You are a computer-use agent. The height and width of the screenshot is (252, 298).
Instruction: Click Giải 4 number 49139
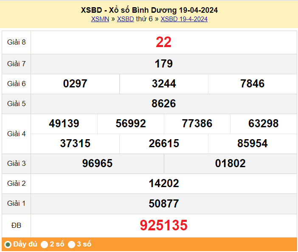click(64, 123)
